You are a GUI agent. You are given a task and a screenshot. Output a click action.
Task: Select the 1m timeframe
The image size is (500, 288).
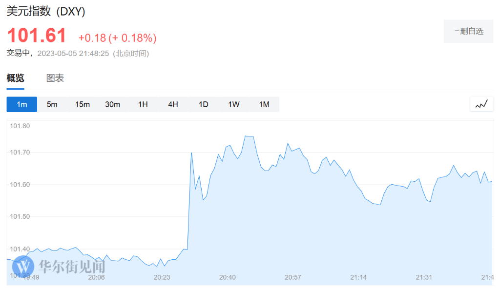click(x=21, y=104)
